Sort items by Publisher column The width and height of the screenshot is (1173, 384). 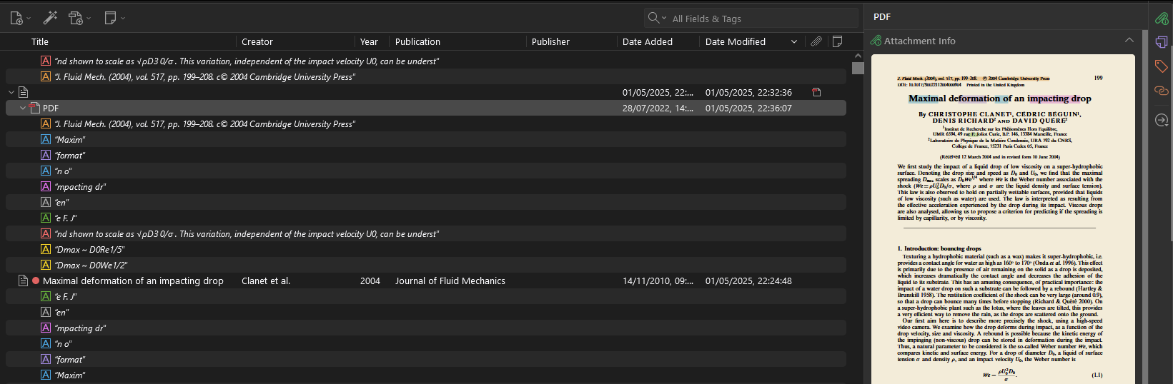[x=571, y=41]
